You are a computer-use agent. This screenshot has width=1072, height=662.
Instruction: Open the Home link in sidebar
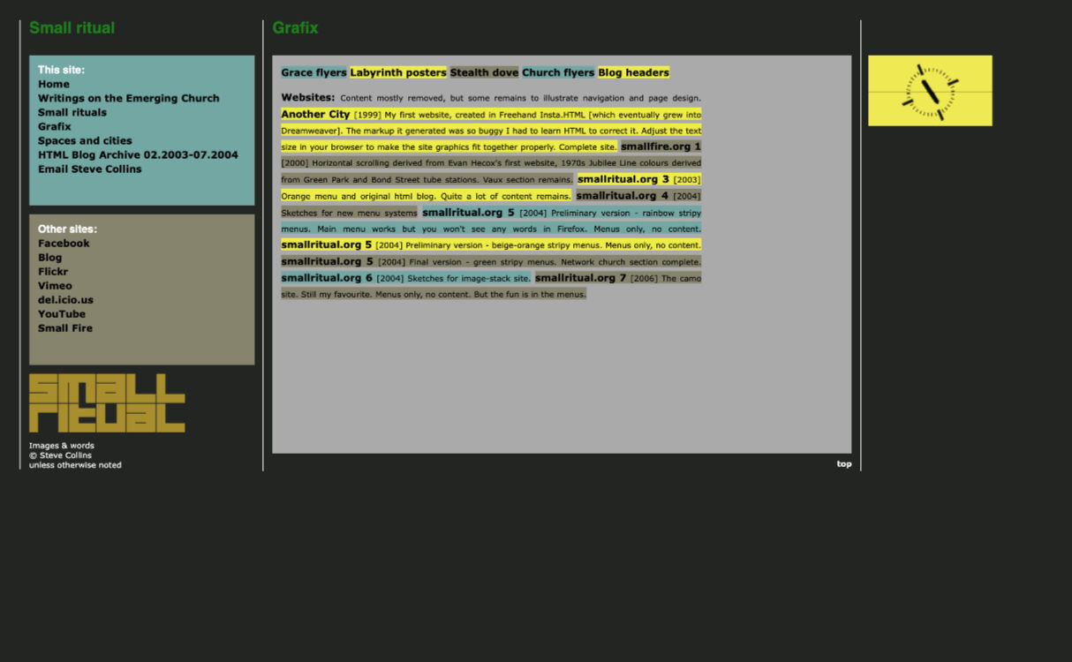point(54,85)
